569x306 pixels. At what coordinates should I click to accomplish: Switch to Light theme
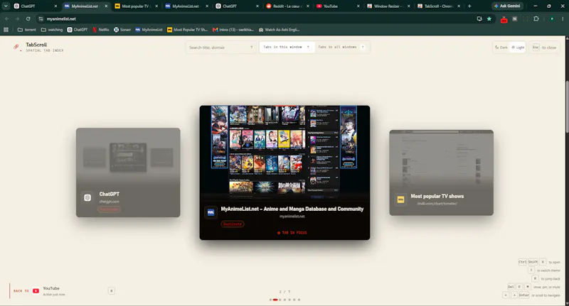[x=518, y=48]
